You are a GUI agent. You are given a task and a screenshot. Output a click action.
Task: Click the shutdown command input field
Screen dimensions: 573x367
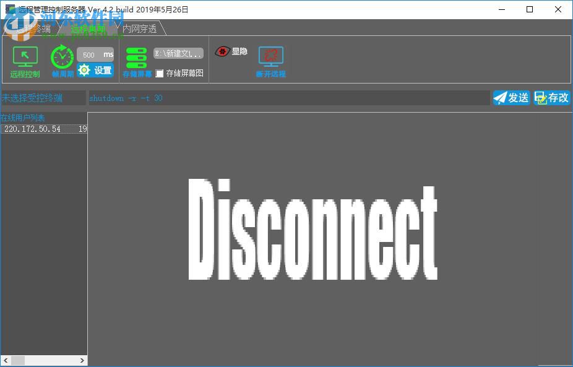point(289,98)
